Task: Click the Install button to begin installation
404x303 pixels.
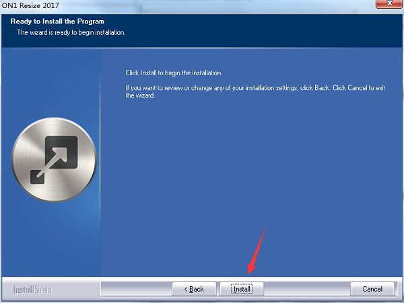Action: 242,289
